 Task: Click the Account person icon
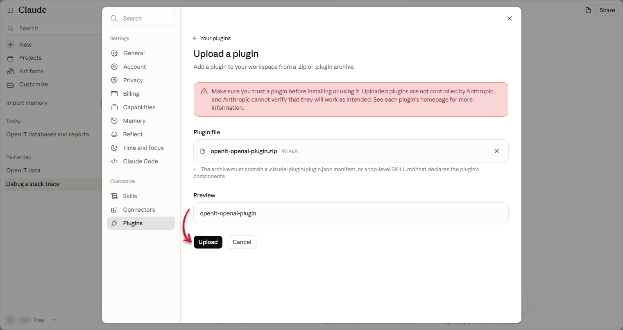click(x=114, y=67)
